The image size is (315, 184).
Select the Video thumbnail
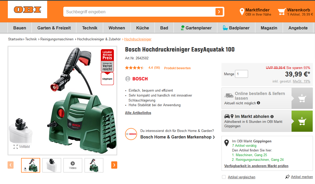[73, 165]
